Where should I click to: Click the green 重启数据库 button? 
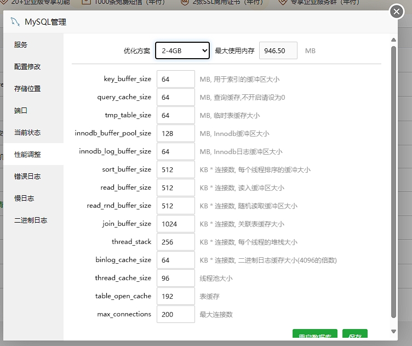point(315,334)
